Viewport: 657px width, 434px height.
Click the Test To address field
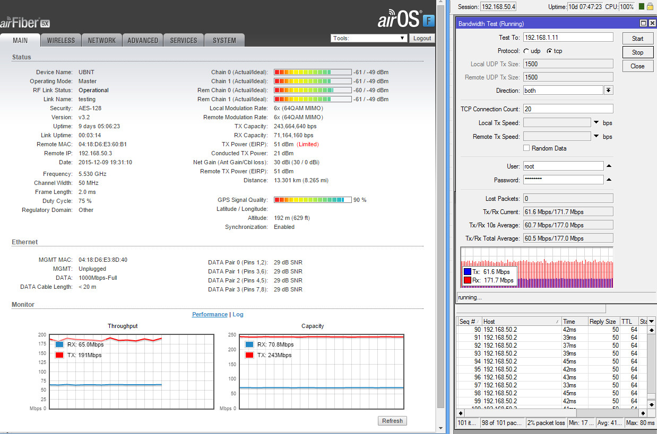(x=568, y=38)
